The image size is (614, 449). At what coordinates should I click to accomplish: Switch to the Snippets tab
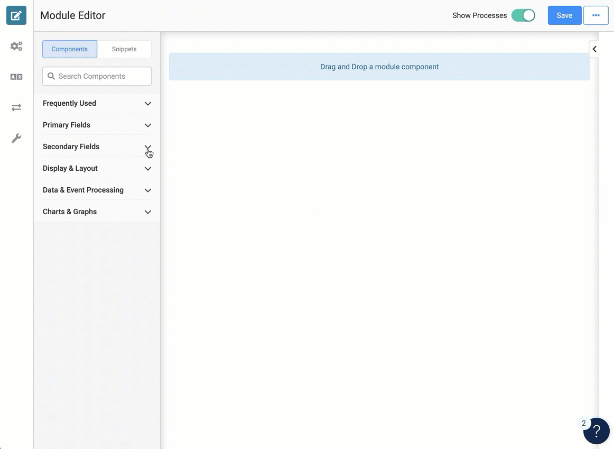(x=124, y=49)
